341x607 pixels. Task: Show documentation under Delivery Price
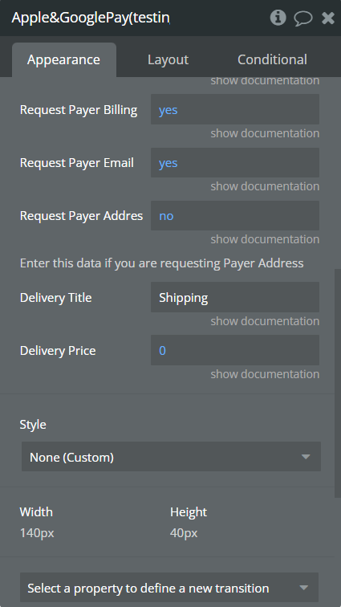(x=265, y=374)
